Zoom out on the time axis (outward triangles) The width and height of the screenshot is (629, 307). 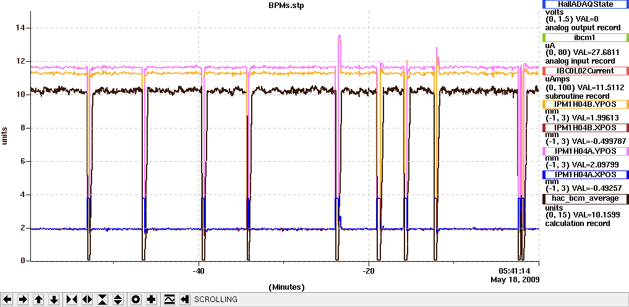point(87,300)
